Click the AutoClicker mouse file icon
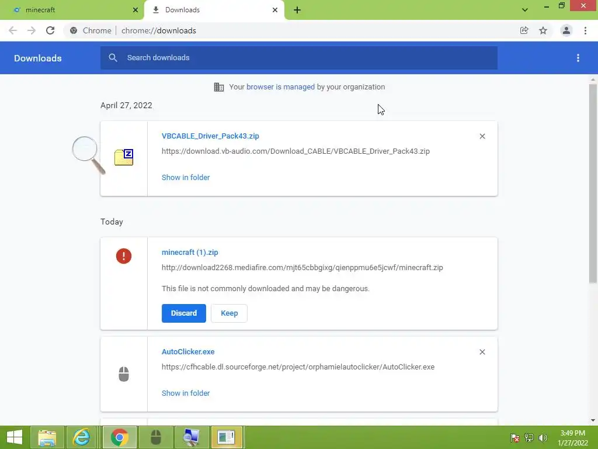The height and width of the screenshot is (449, 598). 124,374
